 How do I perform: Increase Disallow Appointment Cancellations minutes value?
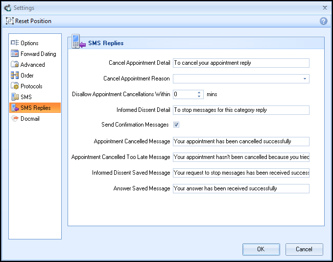pyautogui.click(x=199, y=92)
